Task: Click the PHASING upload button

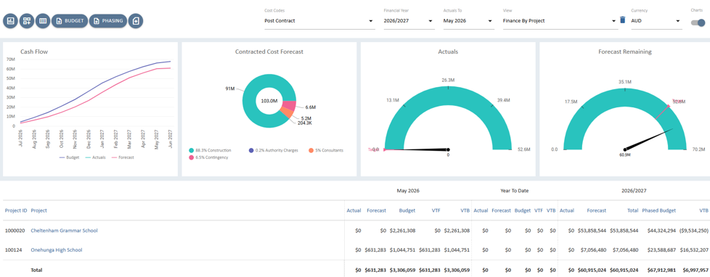Action: [x=107, y=21]
